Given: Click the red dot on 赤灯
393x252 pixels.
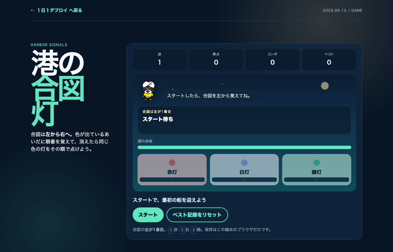Looking at the screenshot, I should [x=172, y=163].
